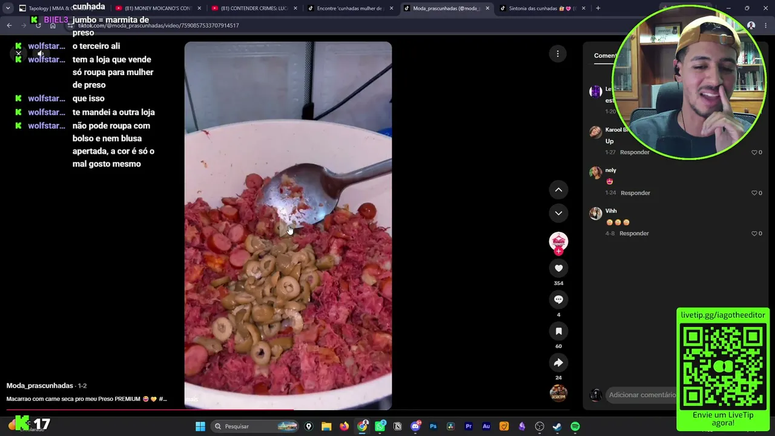Switch to the 'Sintonia das cunhadas' tab
Screen dimensions: 775x436
tap(541, 8)
